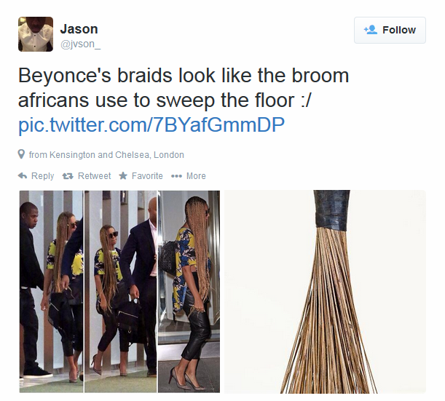This screenshot has height=401, width=445.
Task: Click the @jvson_ username handle
Action: pyautogui.click(x=80, y=44)
